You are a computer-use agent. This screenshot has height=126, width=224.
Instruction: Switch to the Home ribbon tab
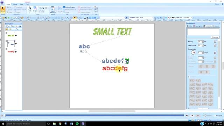tap(8, 4)
